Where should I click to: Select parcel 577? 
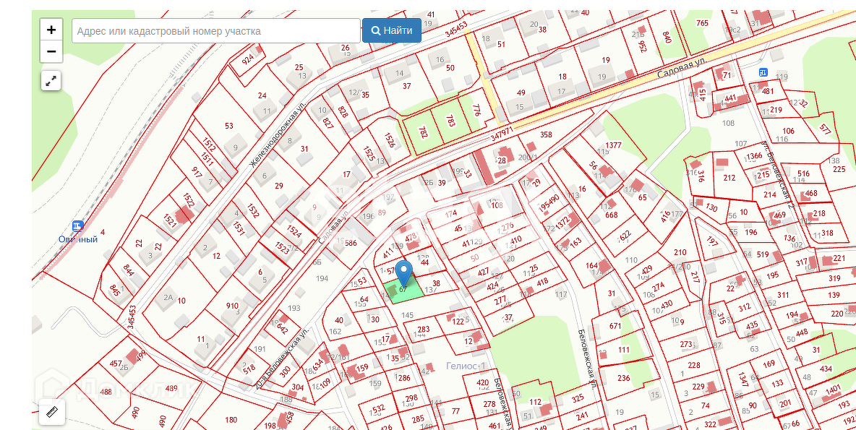click(826, 129)
